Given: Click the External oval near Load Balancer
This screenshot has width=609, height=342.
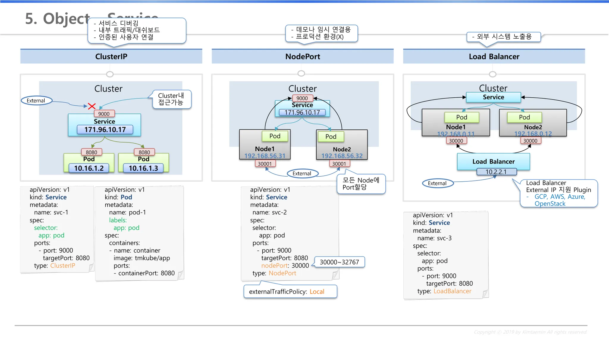Looking at the screenshot, I should pos(437,183).
